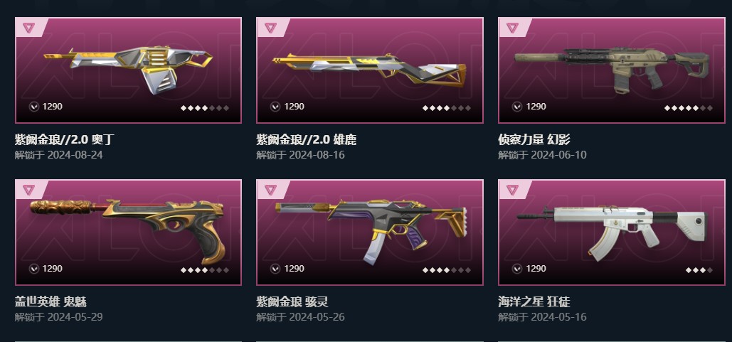Click the pink tier badge on 紫阙金琅 骇灵 card
Image resolution: width=732 pixels, height=342 pixels.
tap(270, 189)
